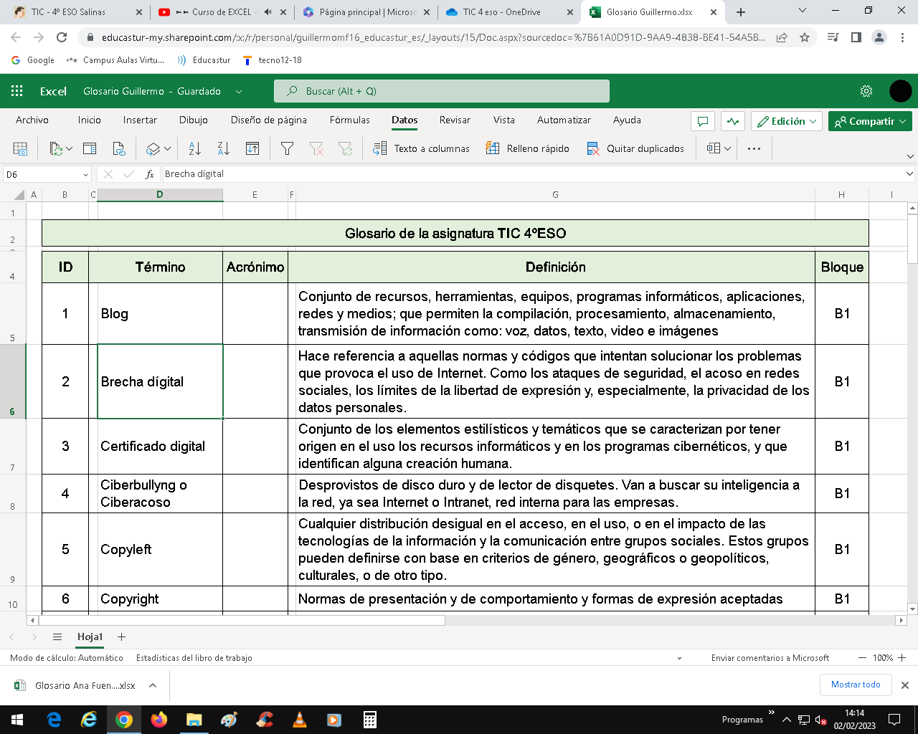
Task: Collapse the ribbon chevron
Action: click(x=910, y=156)
